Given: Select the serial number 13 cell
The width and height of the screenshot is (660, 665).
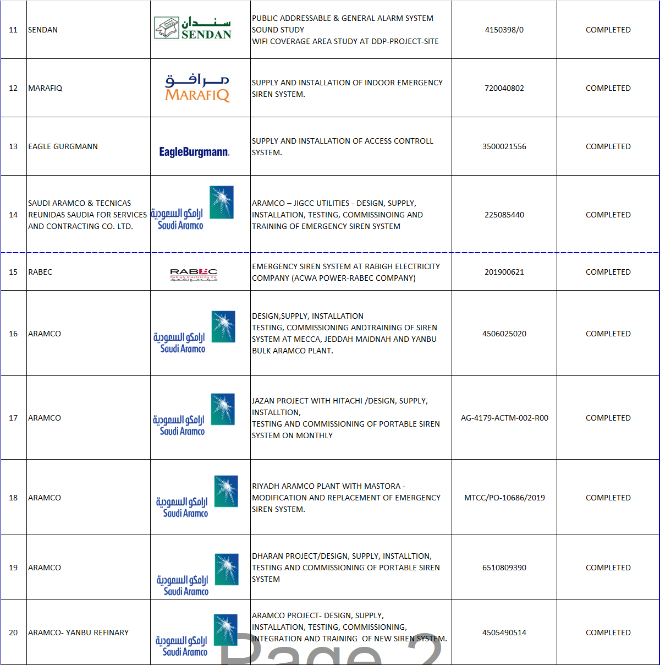Looking at the screenshot, I should (x=13, y=146).
